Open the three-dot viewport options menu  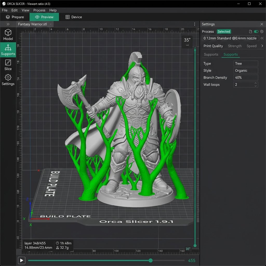(194, 24)
